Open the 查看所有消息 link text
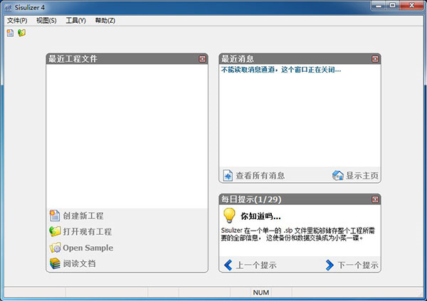The width and height of the screenshot is (427, 301). [x=260, y=176]
